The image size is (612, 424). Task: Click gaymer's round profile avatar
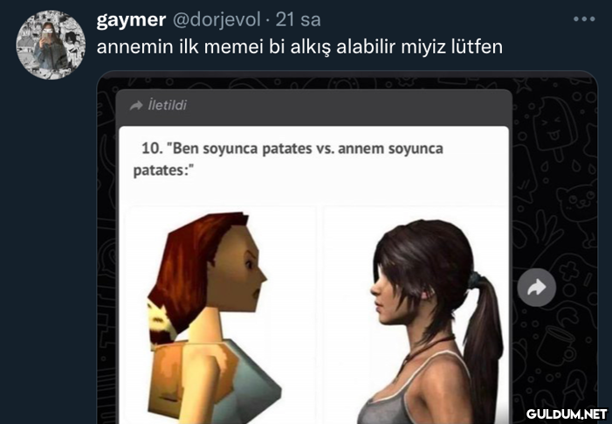[51, 45]
